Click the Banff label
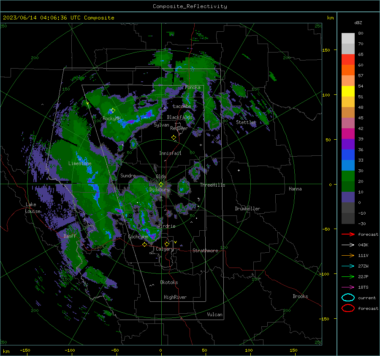 70,236
